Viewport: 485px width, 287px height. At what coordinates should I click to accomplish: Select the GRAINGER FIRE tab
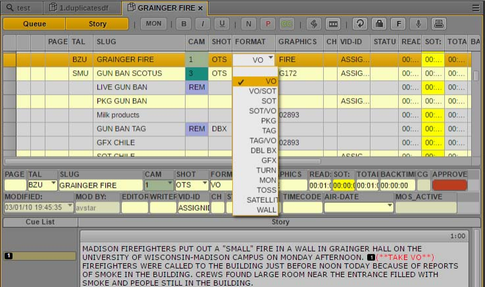pos(165,8)
